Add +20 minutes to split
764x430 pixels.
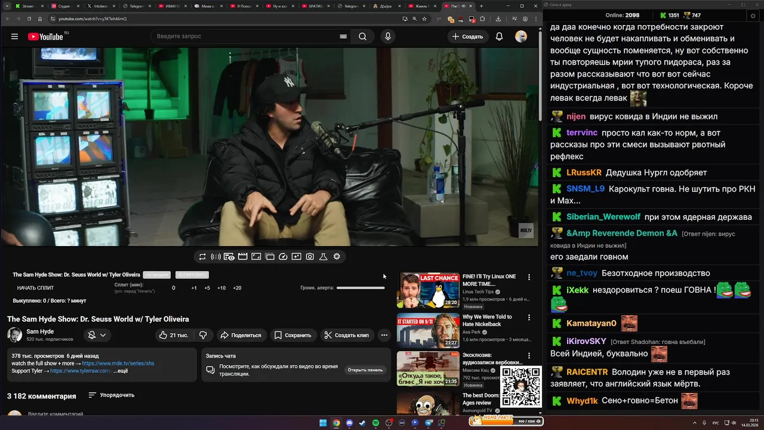tap(237, 288)
